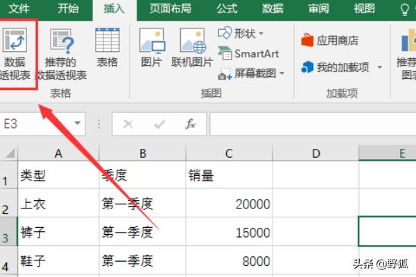Switch to the Home (开始) tab
Screen dimensions: 416x277
coord(68,9)
